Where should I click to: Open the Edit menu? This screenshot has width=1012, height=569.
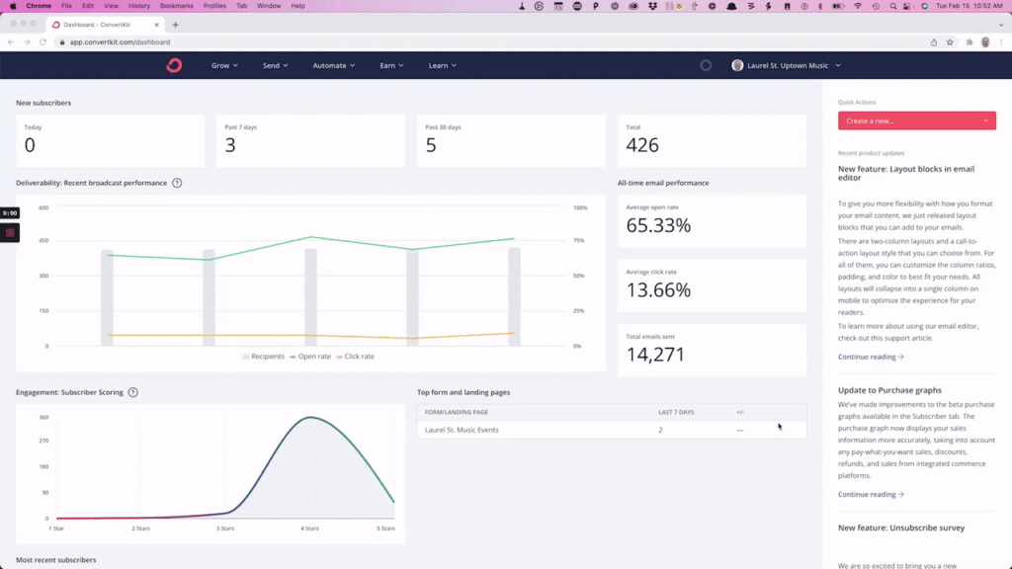point(88,6)
